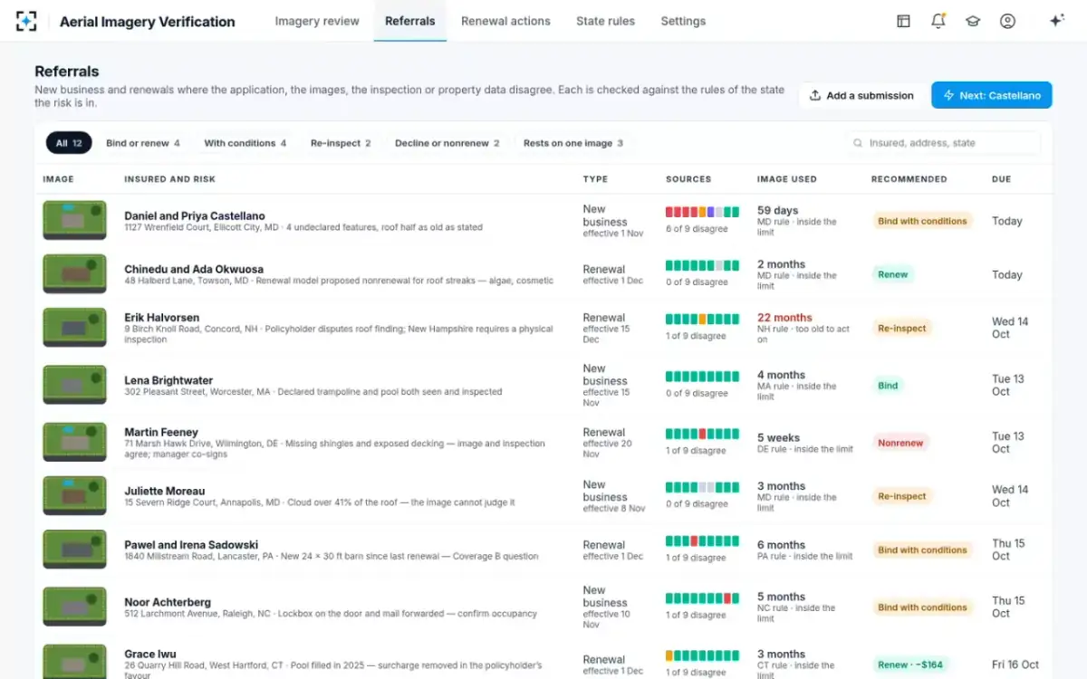Open the Noor Achterberg referral name
This screenshot has width=1087, height=679.
168,602
